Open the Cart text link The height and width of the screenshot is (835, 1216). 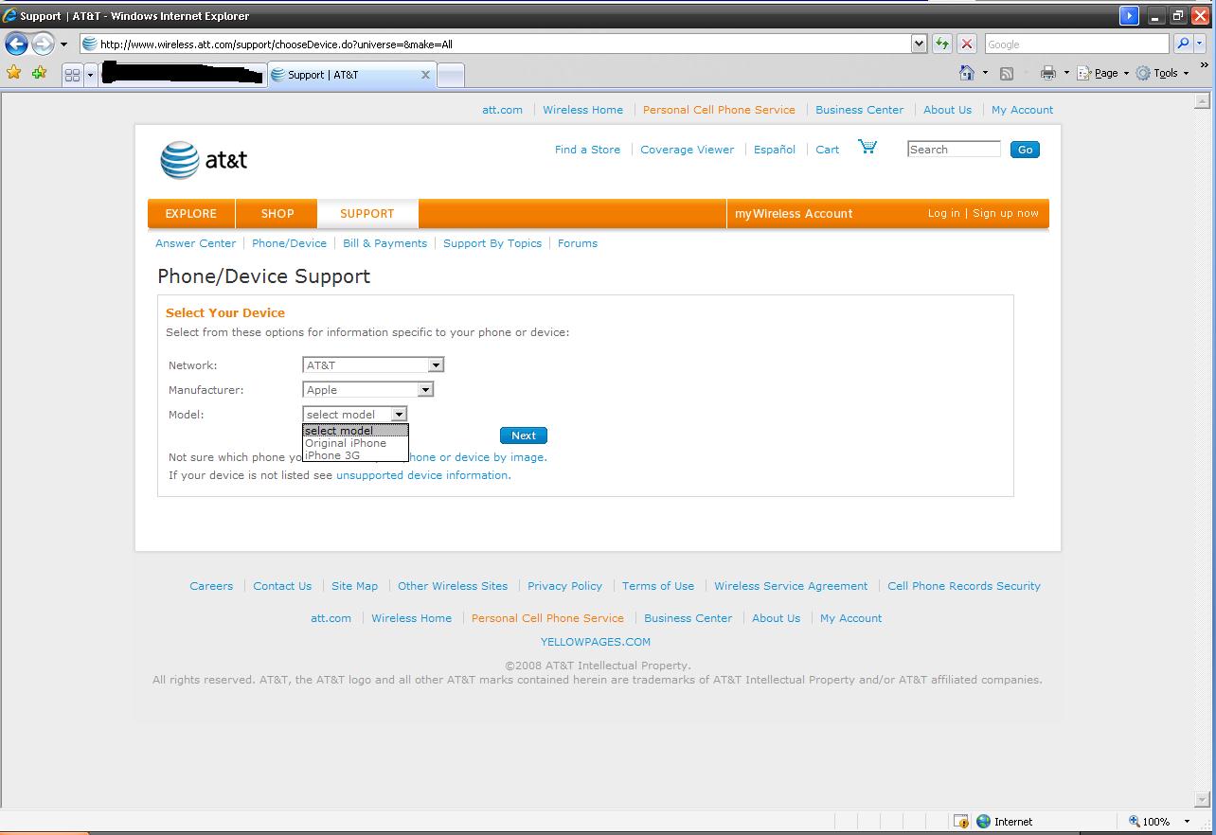(x=828, y=150)
